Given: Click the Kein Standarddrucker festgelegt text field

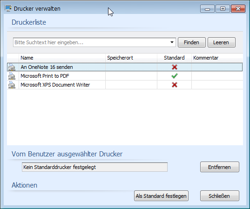Looking at the screenshot, I should (95, 167).
